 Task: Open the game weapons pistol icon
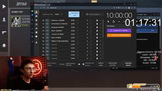[x=4, y=33]
